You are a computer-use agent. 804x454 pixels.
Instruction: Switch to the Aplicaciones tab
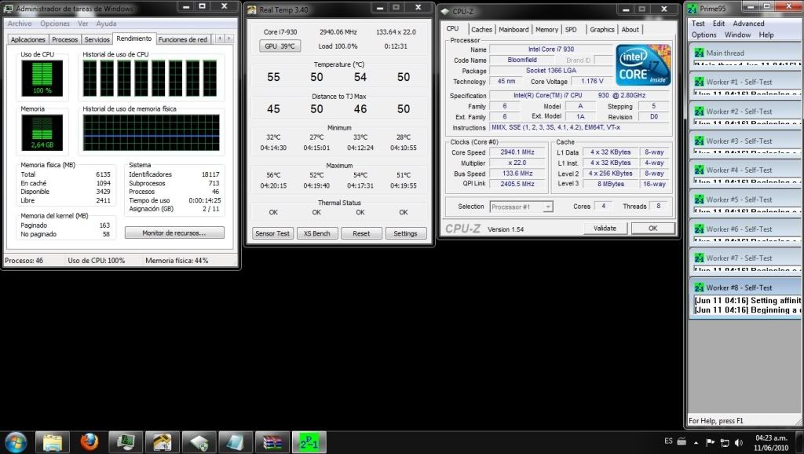coord(28,39)
